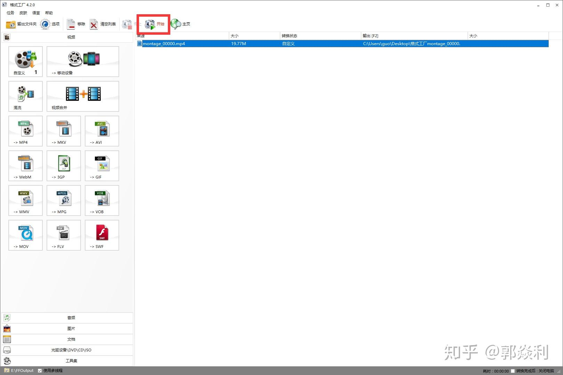563x375 pixels.
Task: Pick the 3GP conversion tile
Action: click(64, 166)
